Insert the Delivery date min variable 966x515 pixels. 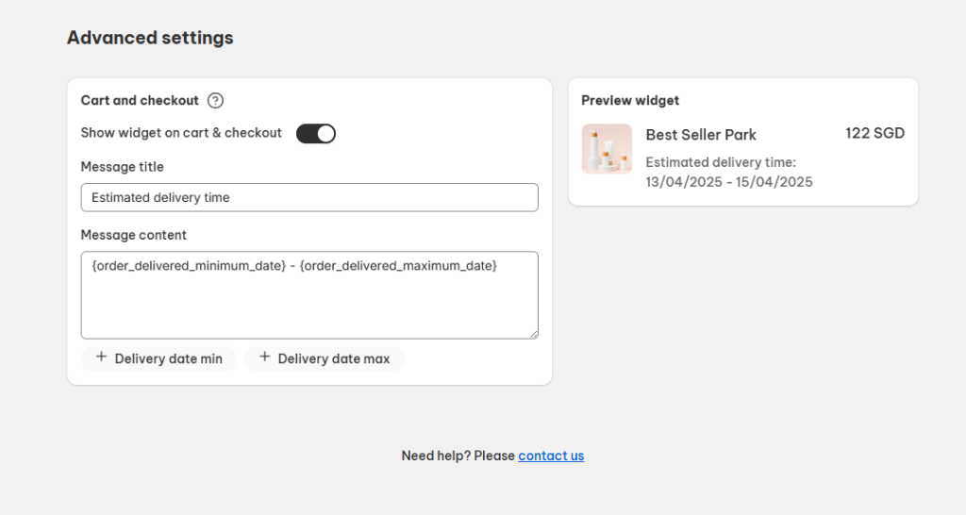[158, 358]
